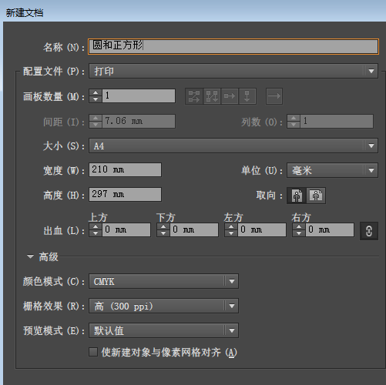
Task: Click the 新建文档 dialog title text
Action: pos(25,12)
